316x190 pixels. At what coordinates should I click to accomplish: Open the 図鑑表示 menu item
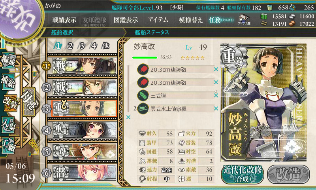(x=126, y=20)
